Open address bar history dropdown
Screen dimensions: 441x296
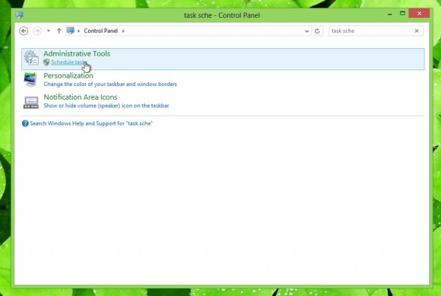tap(307, 31)
